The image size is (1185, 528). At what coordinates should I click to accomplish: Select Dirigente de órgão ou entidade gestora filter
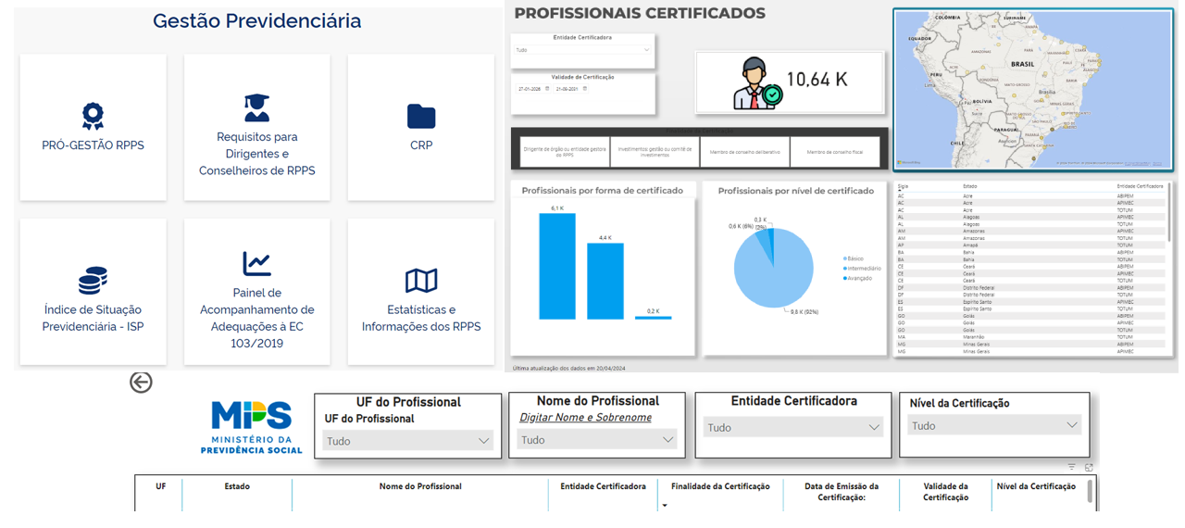565,152
